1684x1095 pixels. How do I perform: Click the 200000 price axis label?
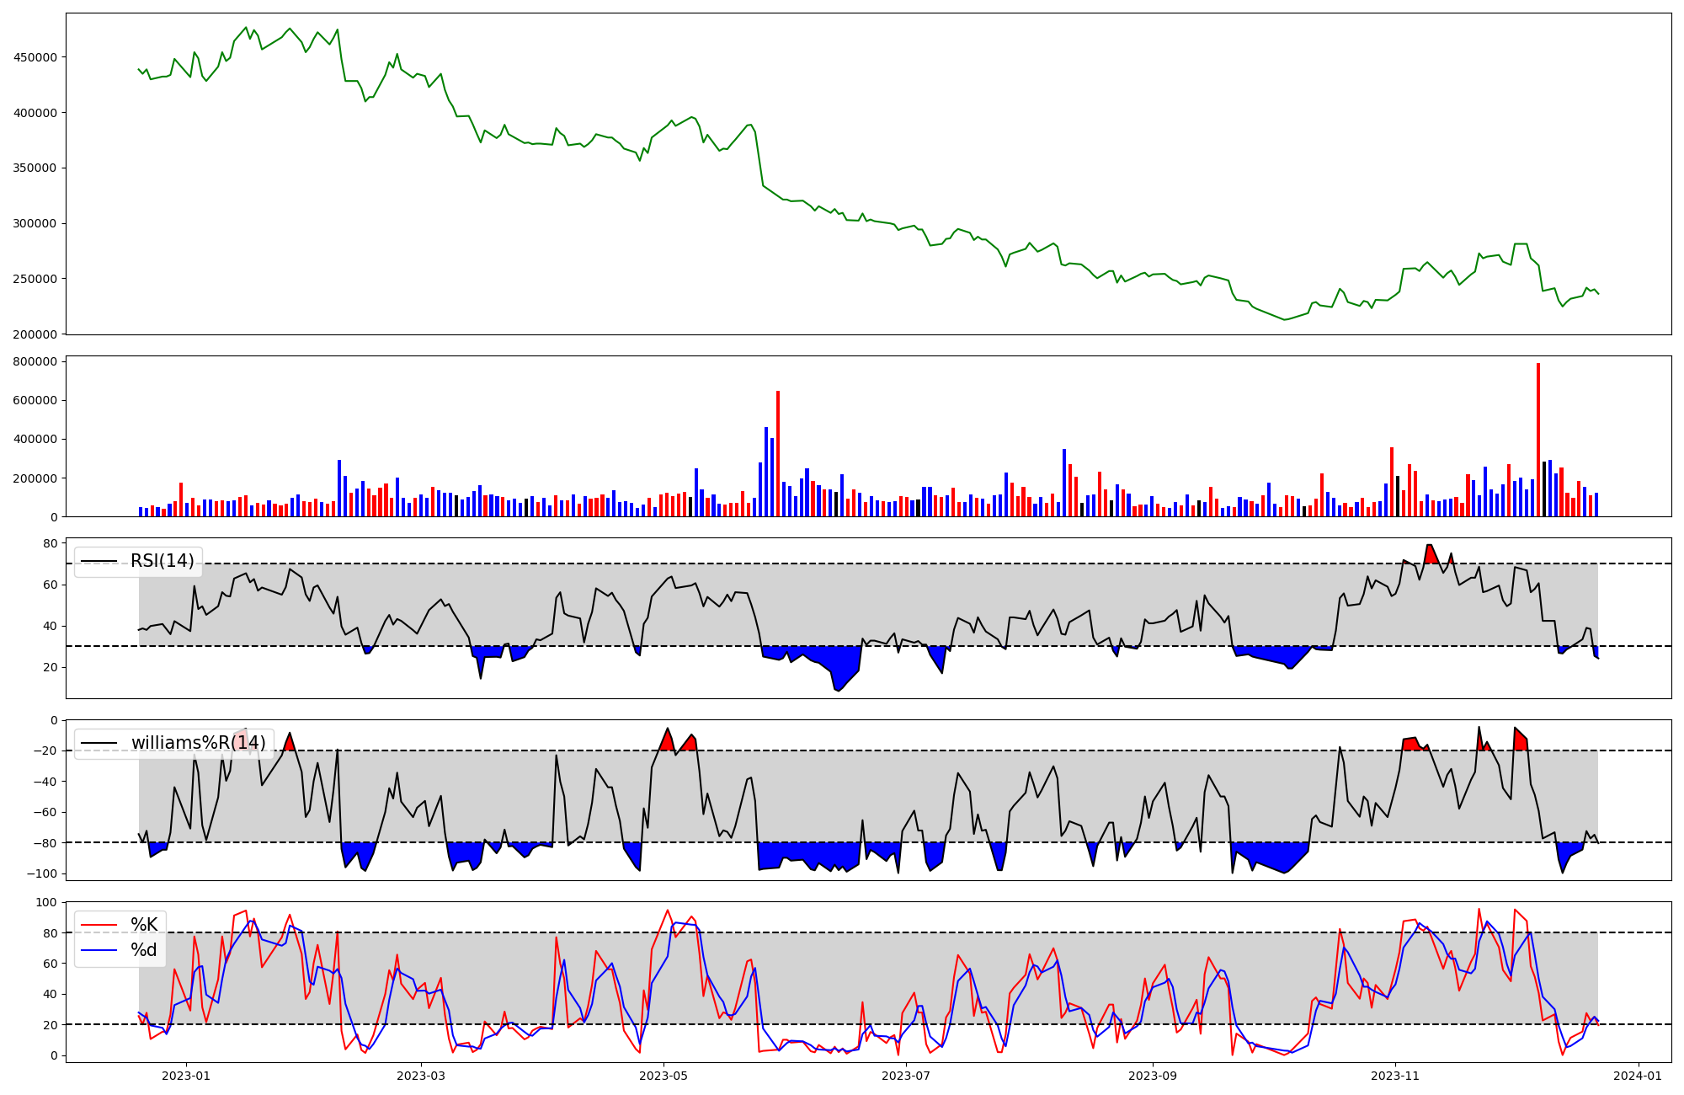[x=35, y=334]
